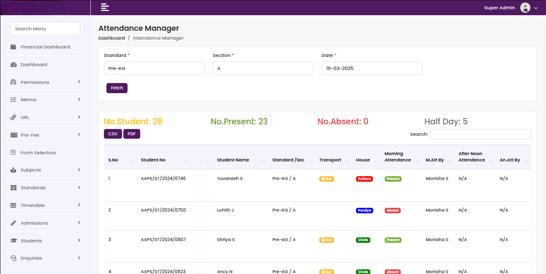Viewport: 546px width, 274px height.
Task: Click the Search Menu input field
Action: pos(45,29)
